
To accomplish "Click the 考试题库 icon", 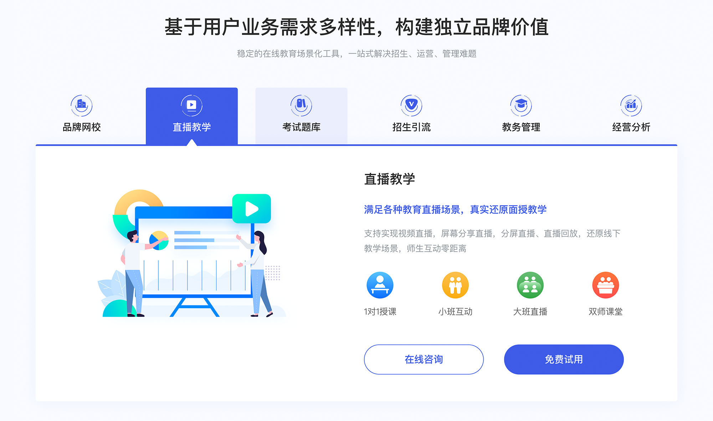I will pyautogui.click(x=301, y=103).
